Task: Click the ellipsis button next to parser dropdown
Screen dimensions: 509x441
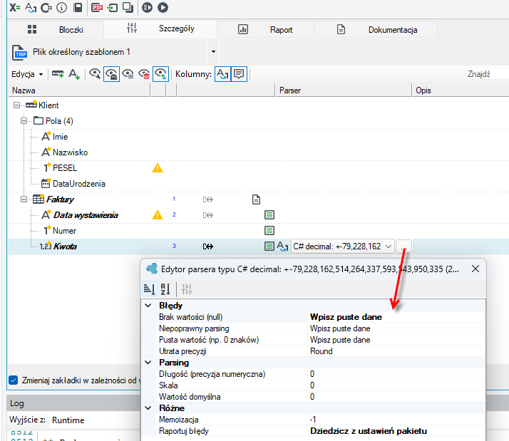Action: pos(403,247)
